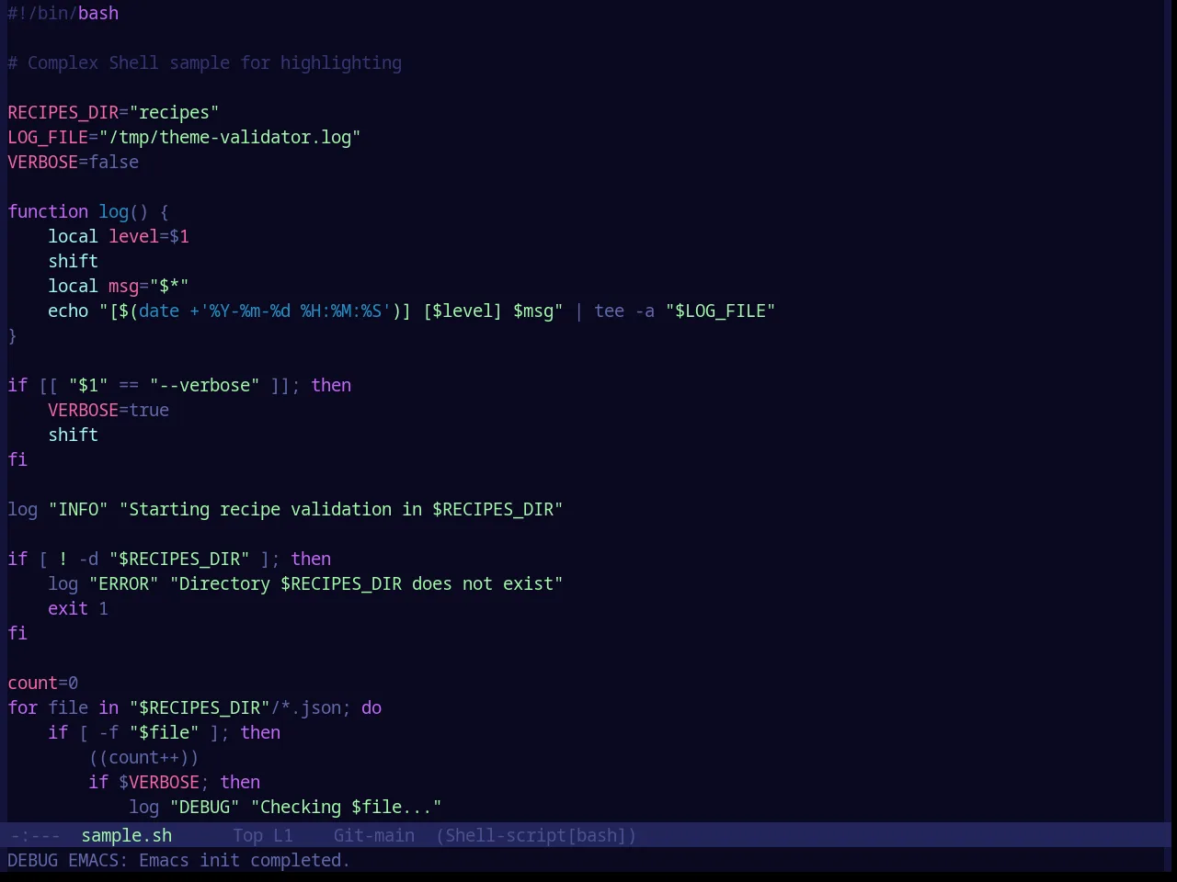
Task: Click the "ERROR" string
Action: (123, 583)
